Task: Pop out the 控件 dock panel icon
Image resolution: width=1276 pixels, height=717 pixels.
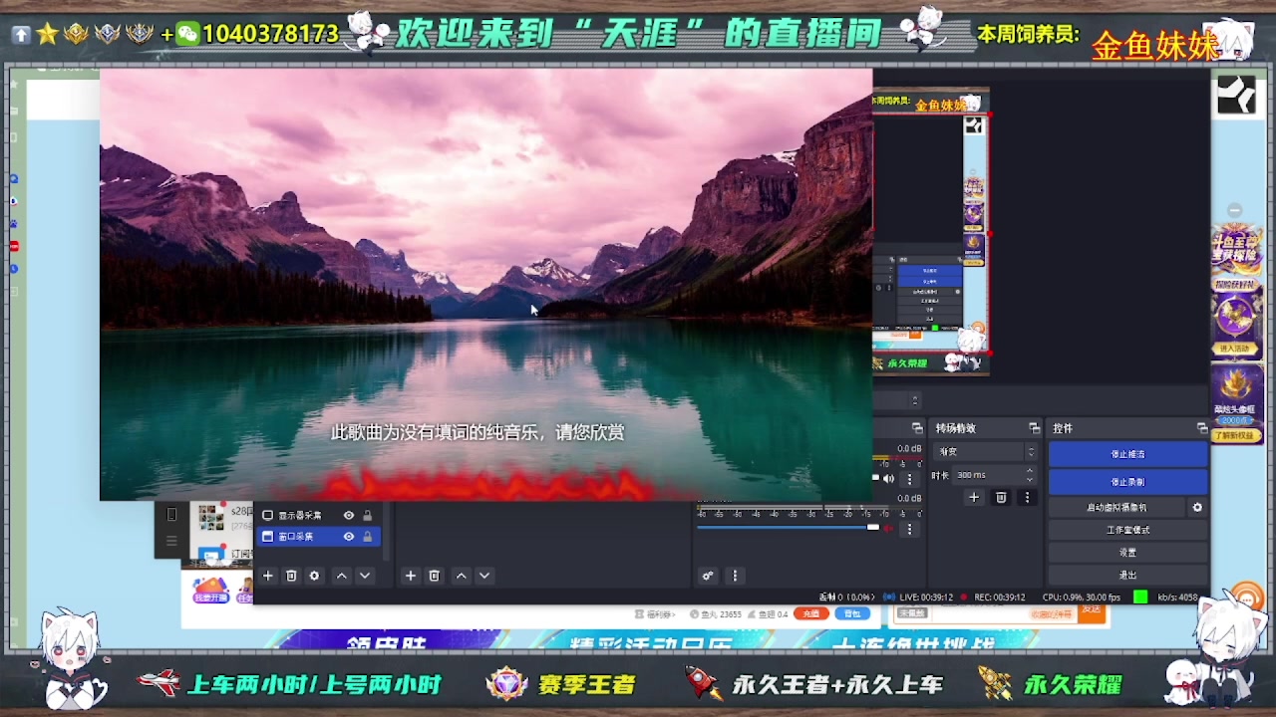Action: (x=1201, y=428)
